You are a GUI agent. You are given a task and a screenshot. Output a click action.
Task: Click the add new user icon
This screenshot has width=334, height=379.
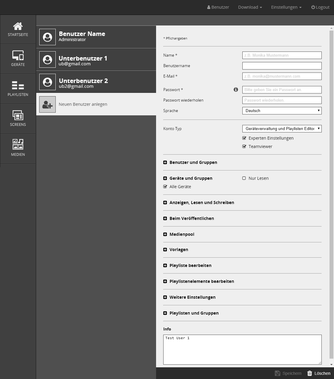click(47, 104)
